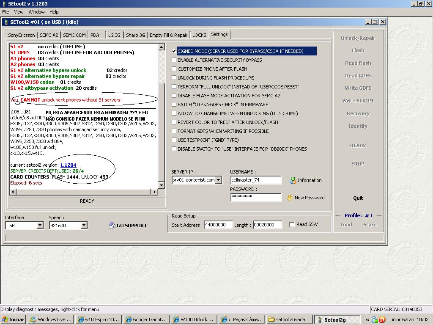Click the Write GDFS button

[x=358, y=88]
